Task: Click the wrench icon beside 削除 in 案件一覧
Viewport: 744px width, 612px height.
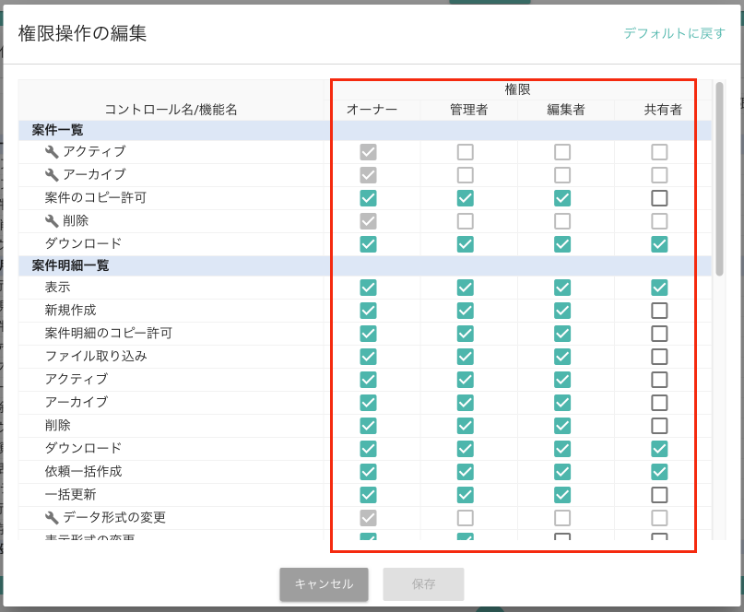Action: click(x=52, y=221)
